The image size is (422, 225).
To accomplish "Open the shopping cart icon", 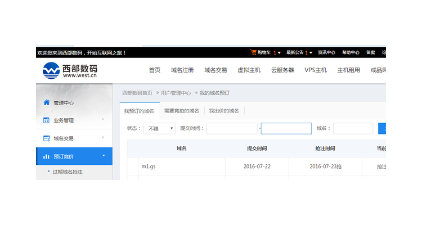I will coord(253,52).
